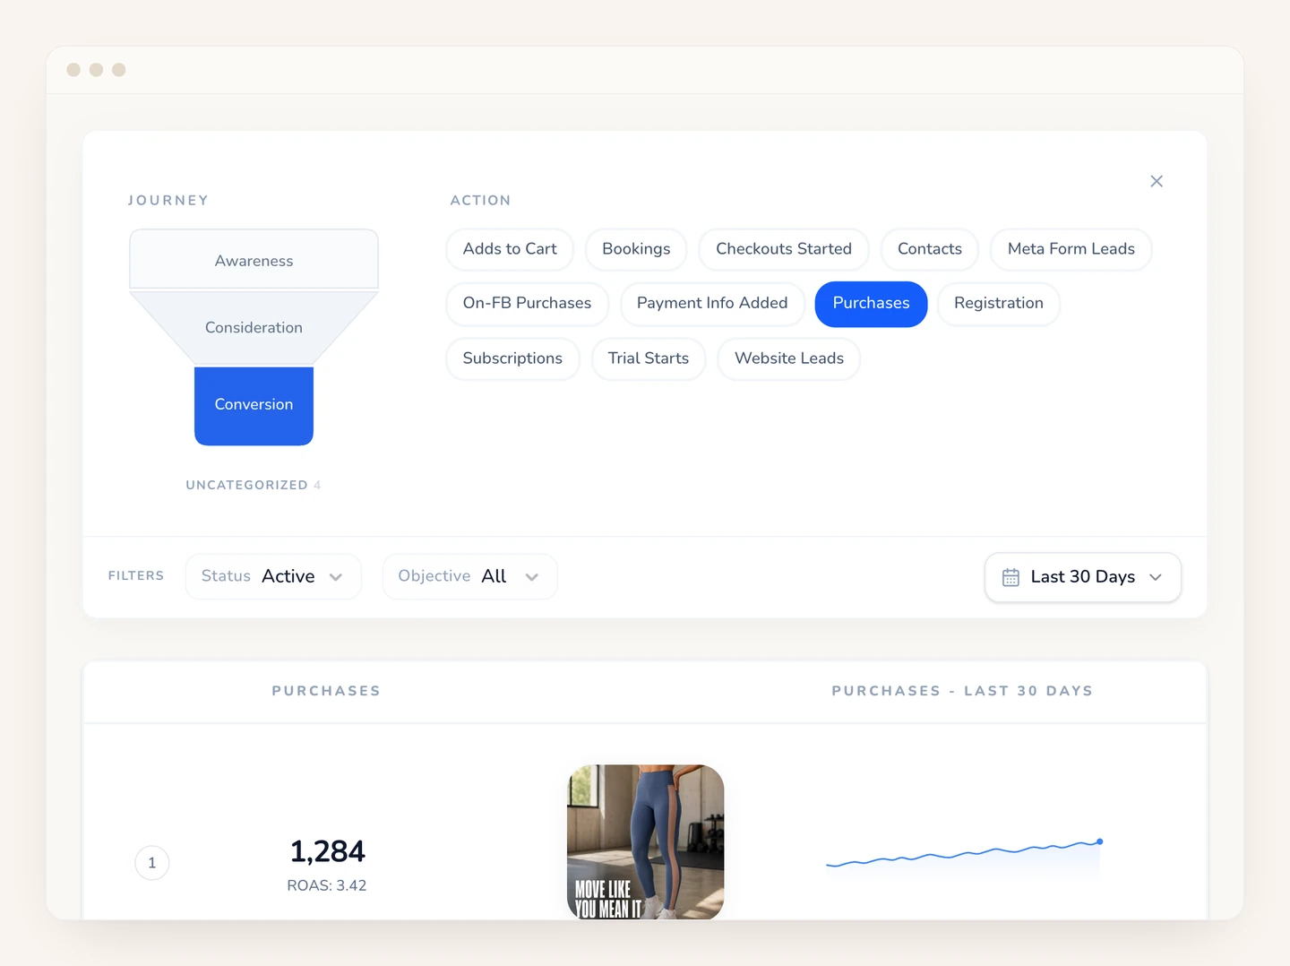The image size is (1290, 966).
Task: Pick the Website Leads action chip
Action: [789, 358]
